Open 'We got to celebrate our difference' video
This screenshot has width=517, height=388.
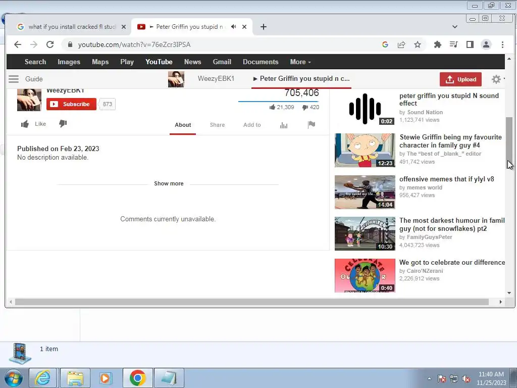click(452, 262)
